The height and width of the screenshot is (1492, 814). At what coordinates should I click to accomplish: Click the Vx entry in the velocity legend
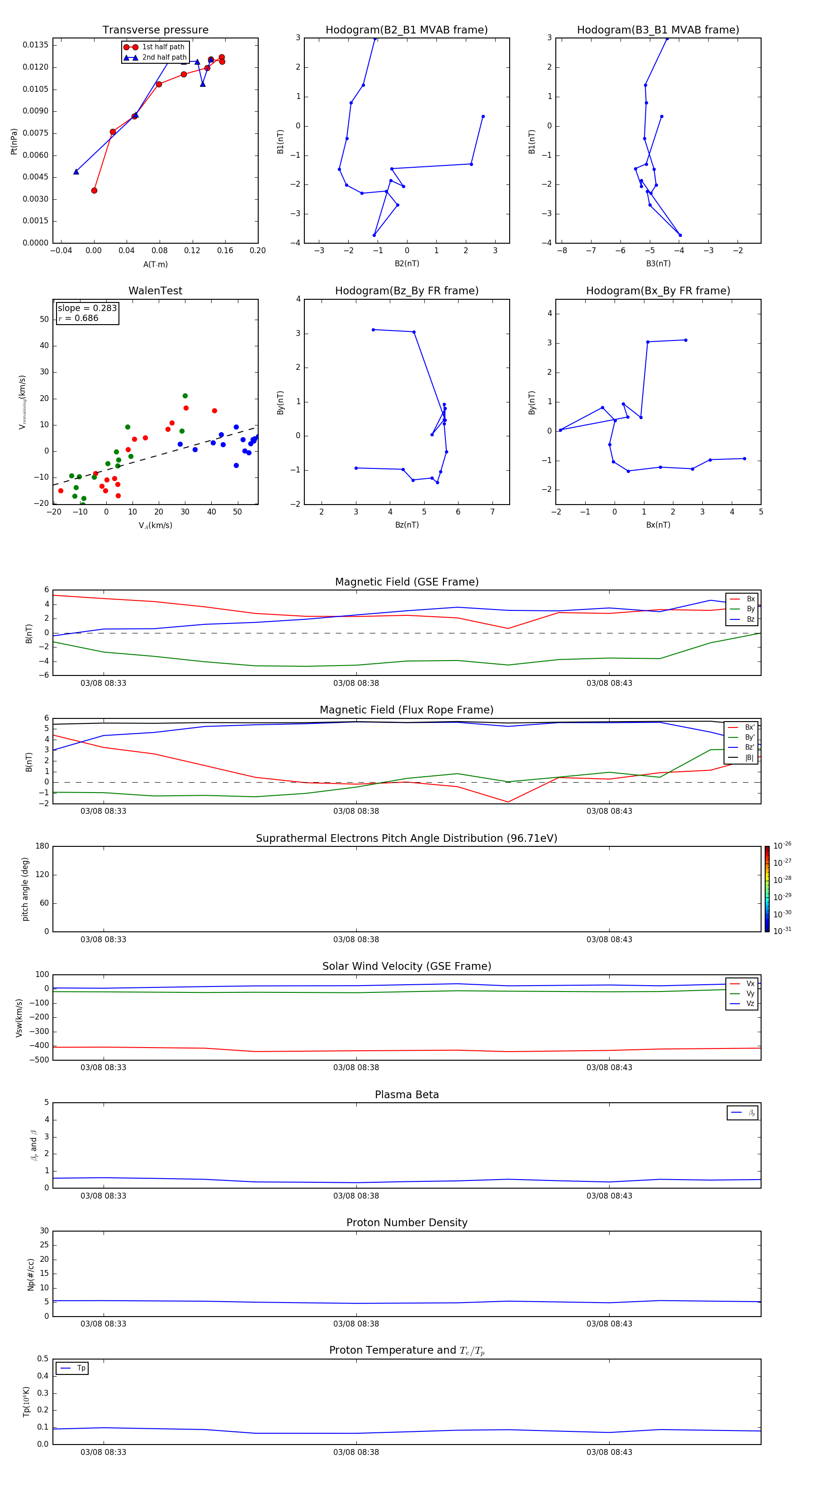[743, 983]
